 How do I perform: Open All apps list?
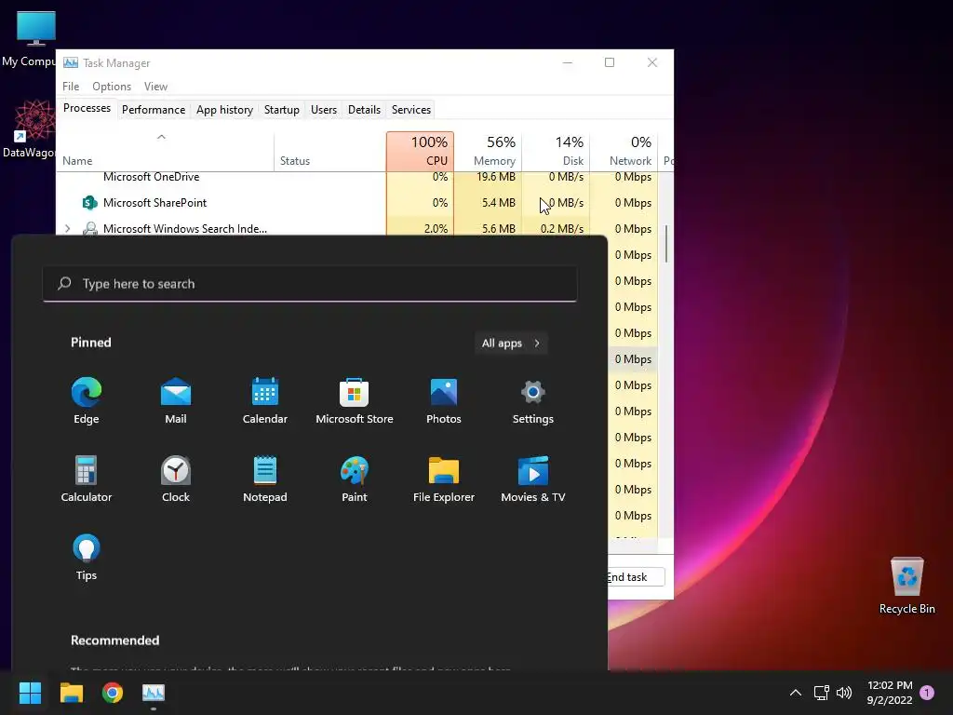tap(511, 343)
